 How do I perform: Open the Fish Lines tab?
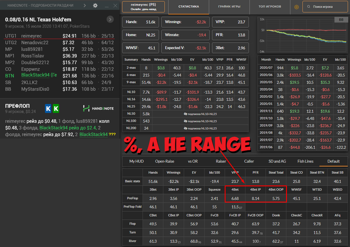point(305,161)
